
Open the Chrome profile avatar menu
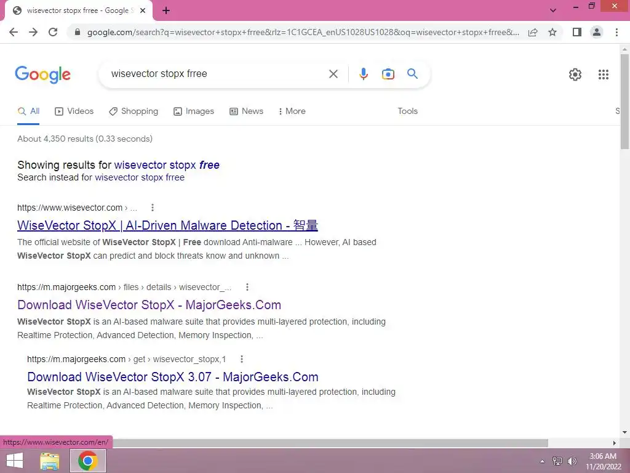(597, 32)
